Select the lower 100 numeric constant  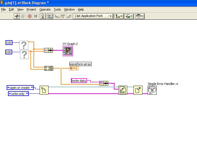coord(9,52)
